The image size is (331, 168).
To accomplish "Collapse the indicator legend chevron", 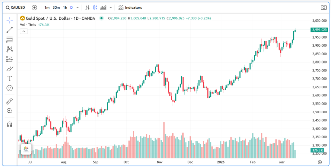I will tap(24, 31).
